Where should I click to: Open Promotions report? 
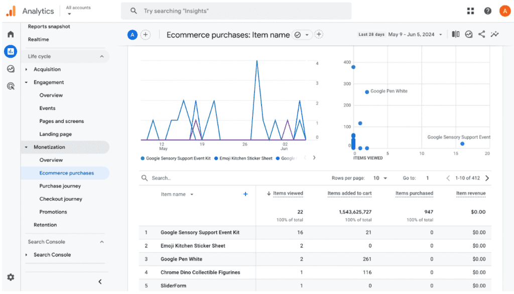point(53,212)
